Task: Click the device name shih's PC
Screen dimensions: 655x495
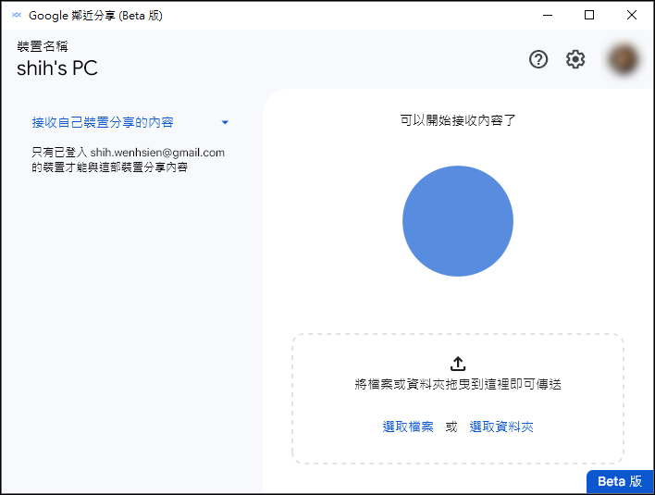Action: tap(57, 68)
